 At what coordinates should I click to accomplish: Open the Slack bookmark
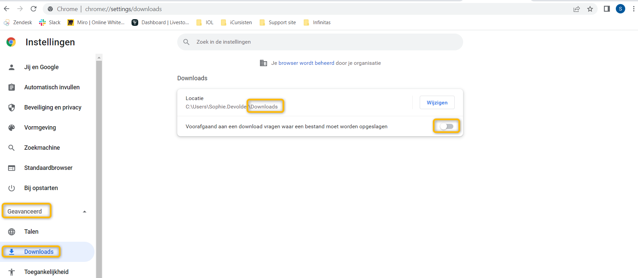click(x=50, y=22)
